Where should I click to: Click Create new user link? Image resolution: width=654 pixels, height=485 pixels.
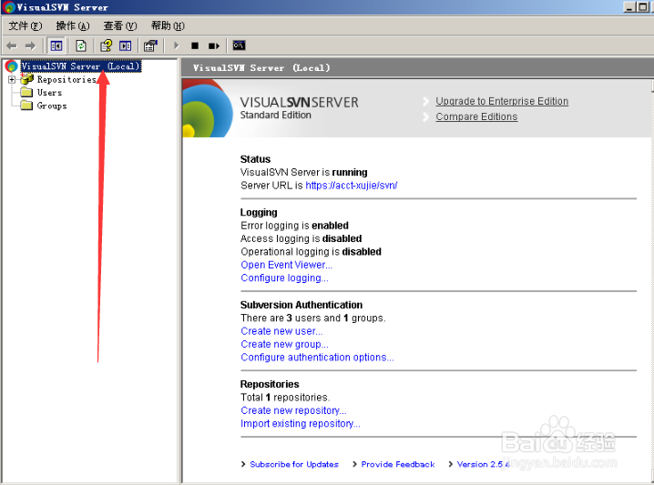281,331
